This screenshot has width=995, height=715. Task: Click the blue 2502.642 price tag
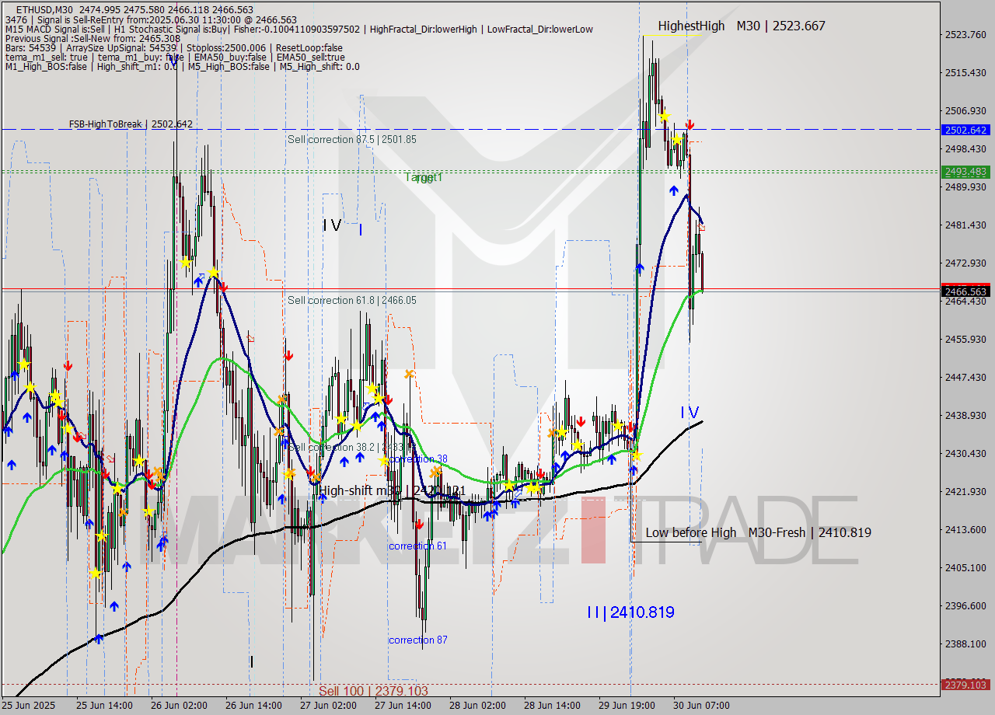click(x=964, y=130)
